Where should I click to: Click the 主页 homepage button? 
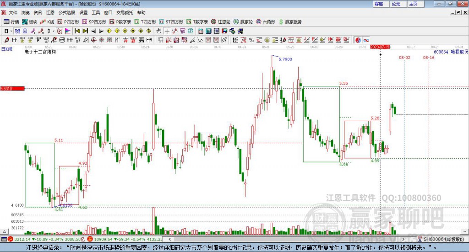click(x=416, y=4)
